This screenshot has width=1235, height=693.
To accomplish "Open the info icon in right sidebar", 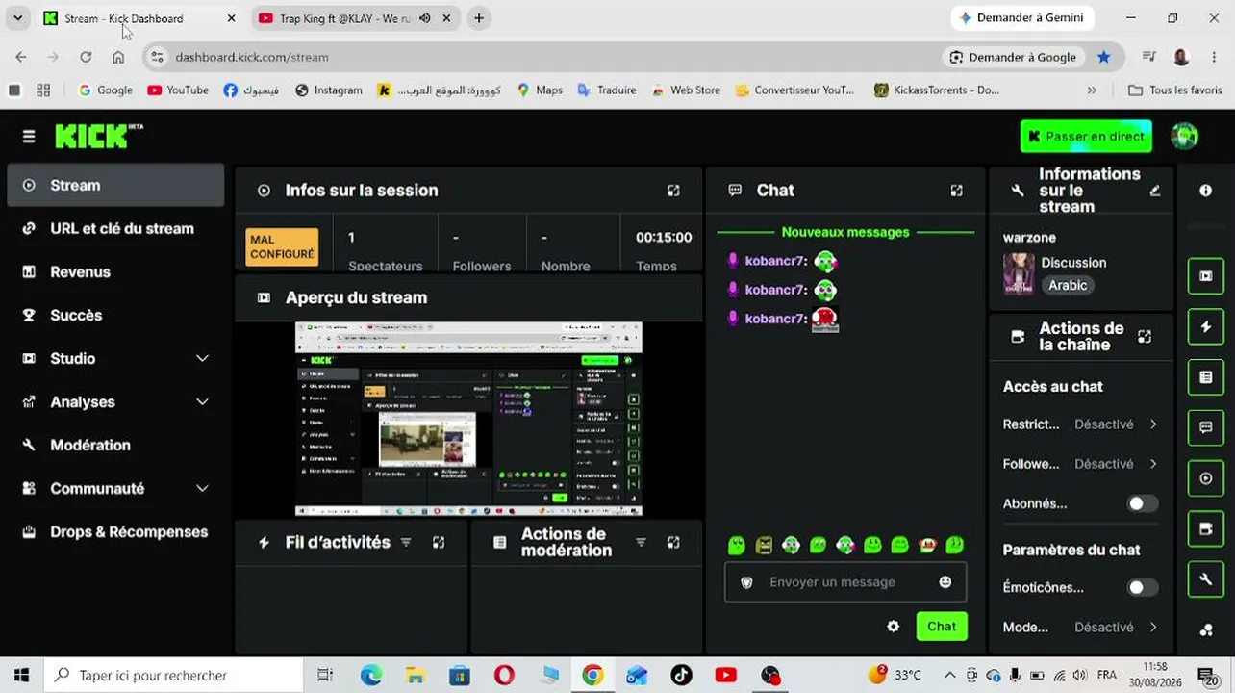I will point(1206,191).
